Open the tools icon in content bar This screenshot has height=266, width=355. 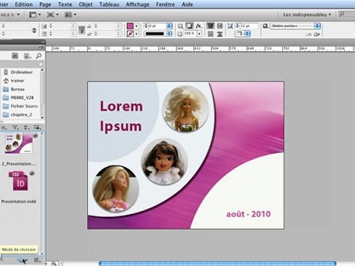[37, 128]
